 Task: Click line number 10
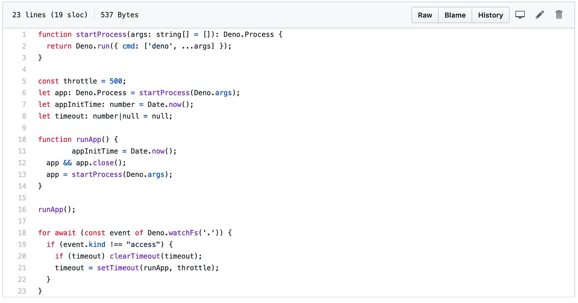pyautogui.click(x=22, y=139)
